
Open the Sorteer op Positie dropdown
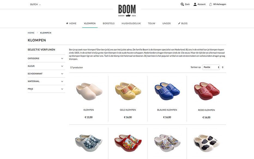(211, 67)
